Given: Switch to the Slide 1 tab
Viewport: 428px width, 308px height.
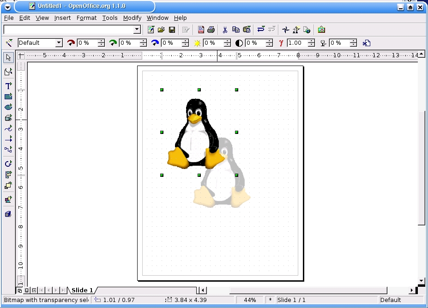Looking at the screenshot, I should pos(81,290).
